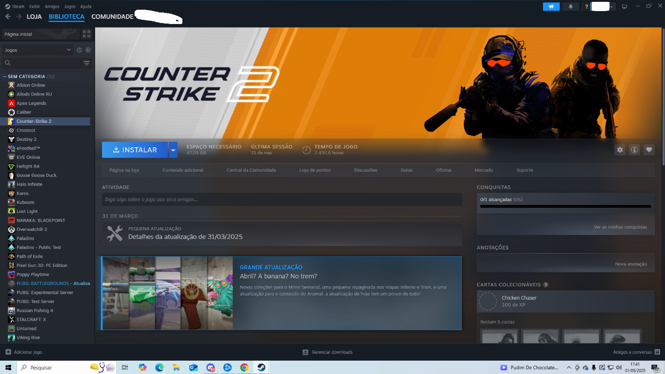Open the Jogos filter dropdown
The width and height of the screenshot is (665, 374).
37,50
